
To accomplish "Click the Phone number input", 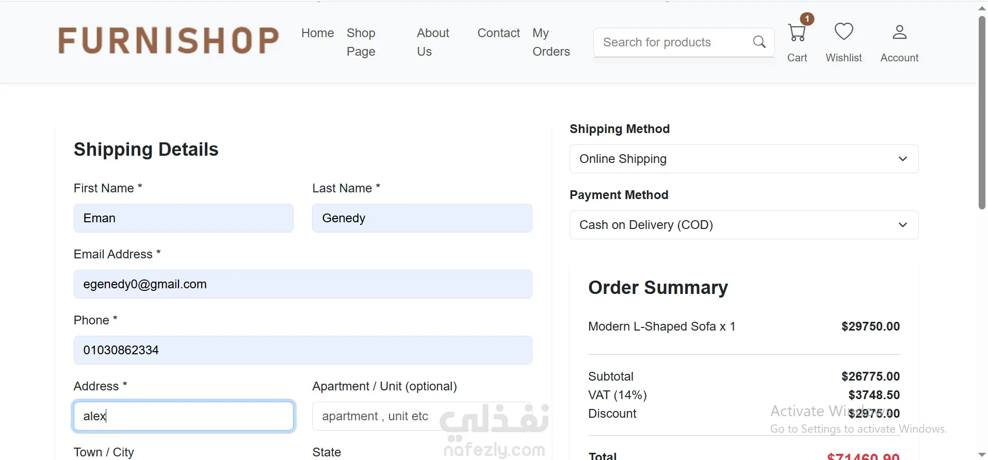I will [x=302, y=350].
